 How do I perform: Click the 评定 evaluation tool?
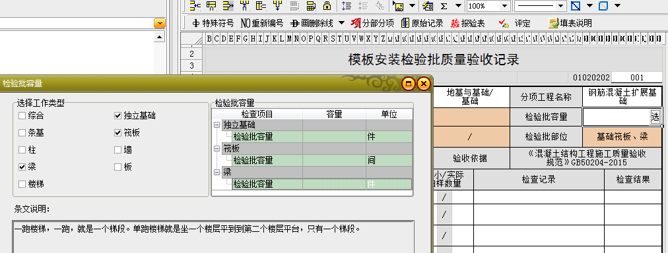tap(514, 23)
